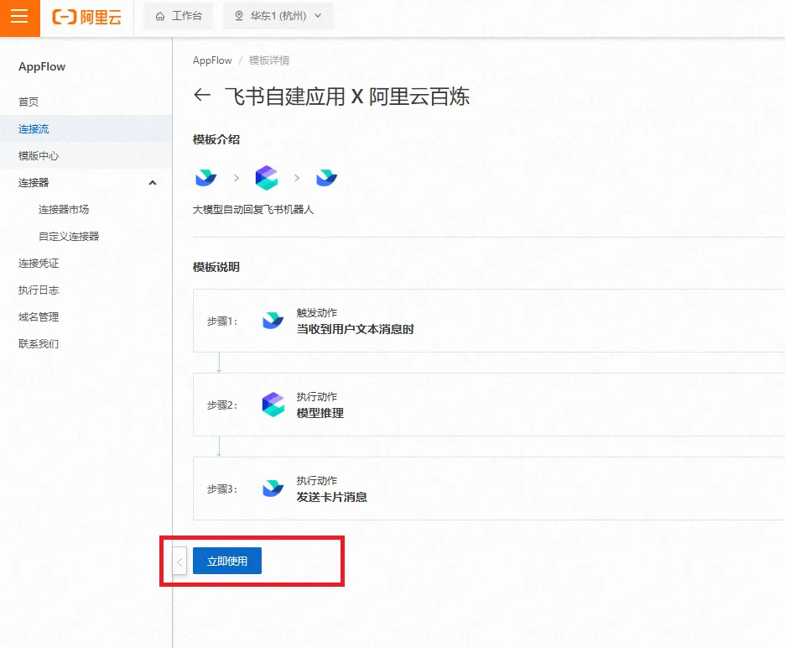This screenshot has width=785, height=648.
Task: Click the 发送卡片消息 step text
Action: coord(332,497)
